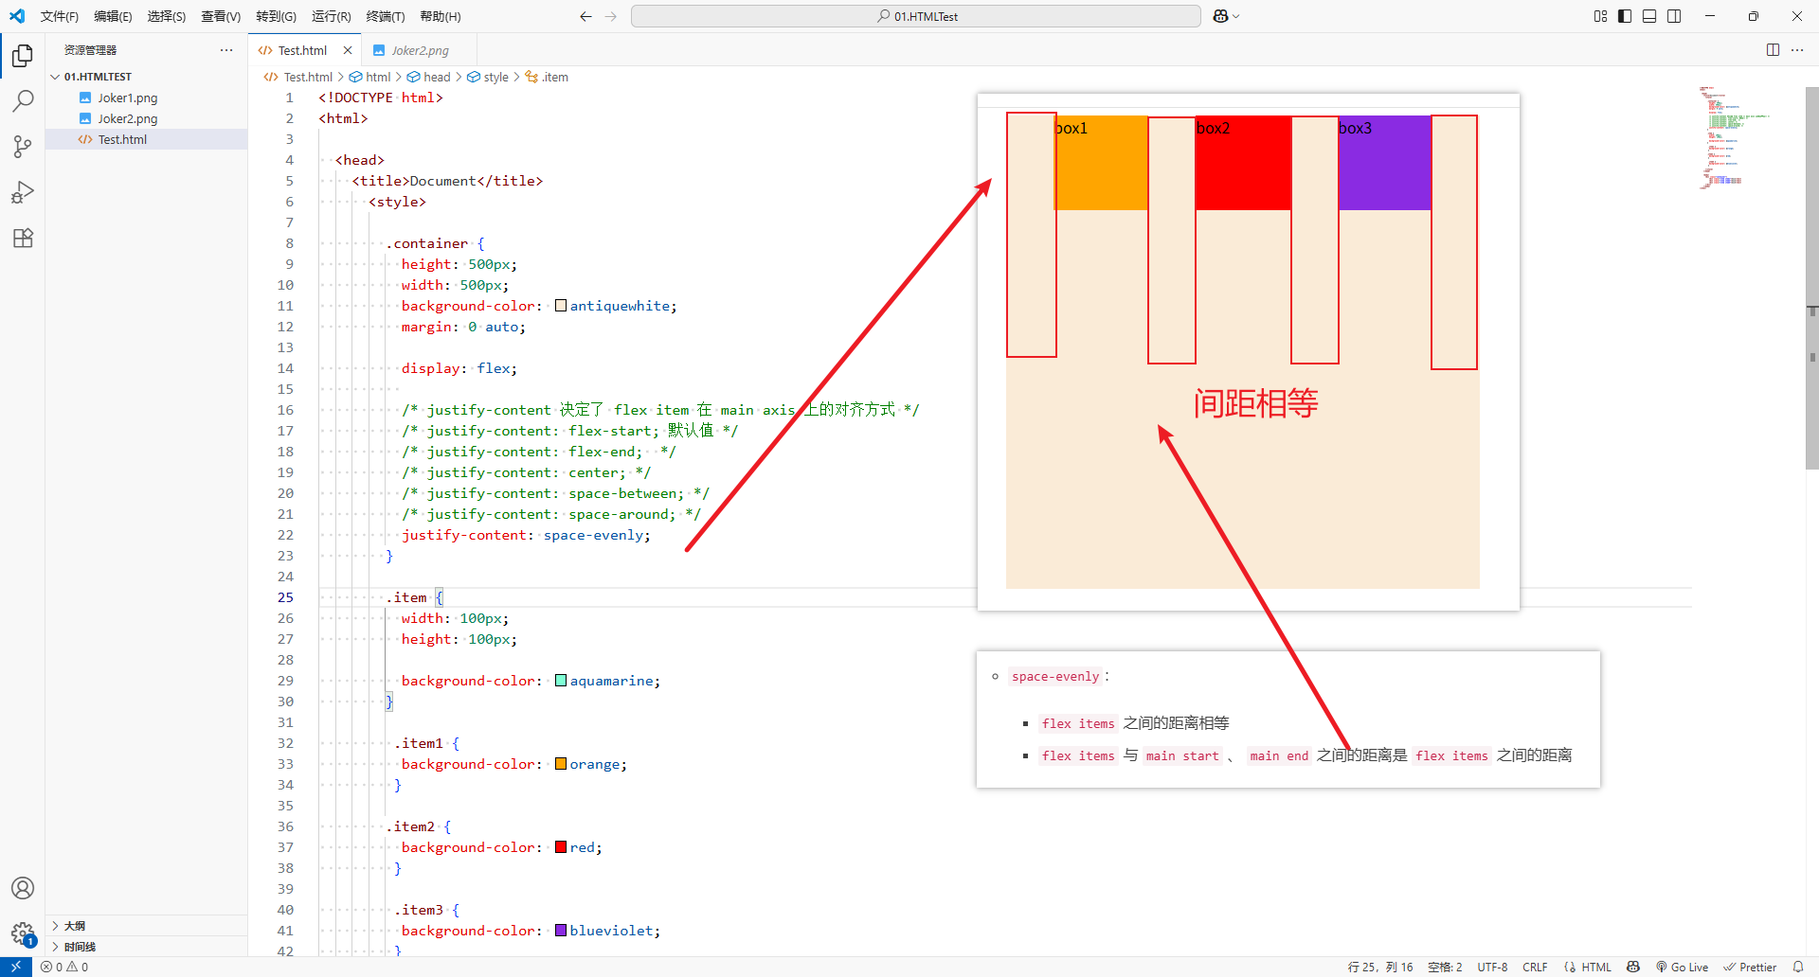Image resolution: width=1819 pixels, height=977 pixels.
Task: Select Joker2.png in Explorer
Action: 147,118
